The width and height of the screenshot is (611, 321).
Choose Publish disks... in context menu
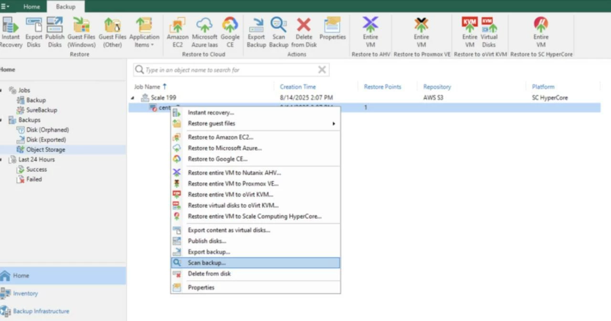coord(255,241)
